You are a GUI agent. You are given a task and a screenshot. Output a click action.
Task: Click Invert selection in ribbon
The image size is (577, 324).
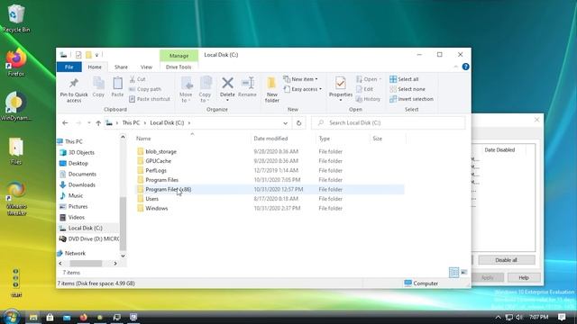pos(411,99)
